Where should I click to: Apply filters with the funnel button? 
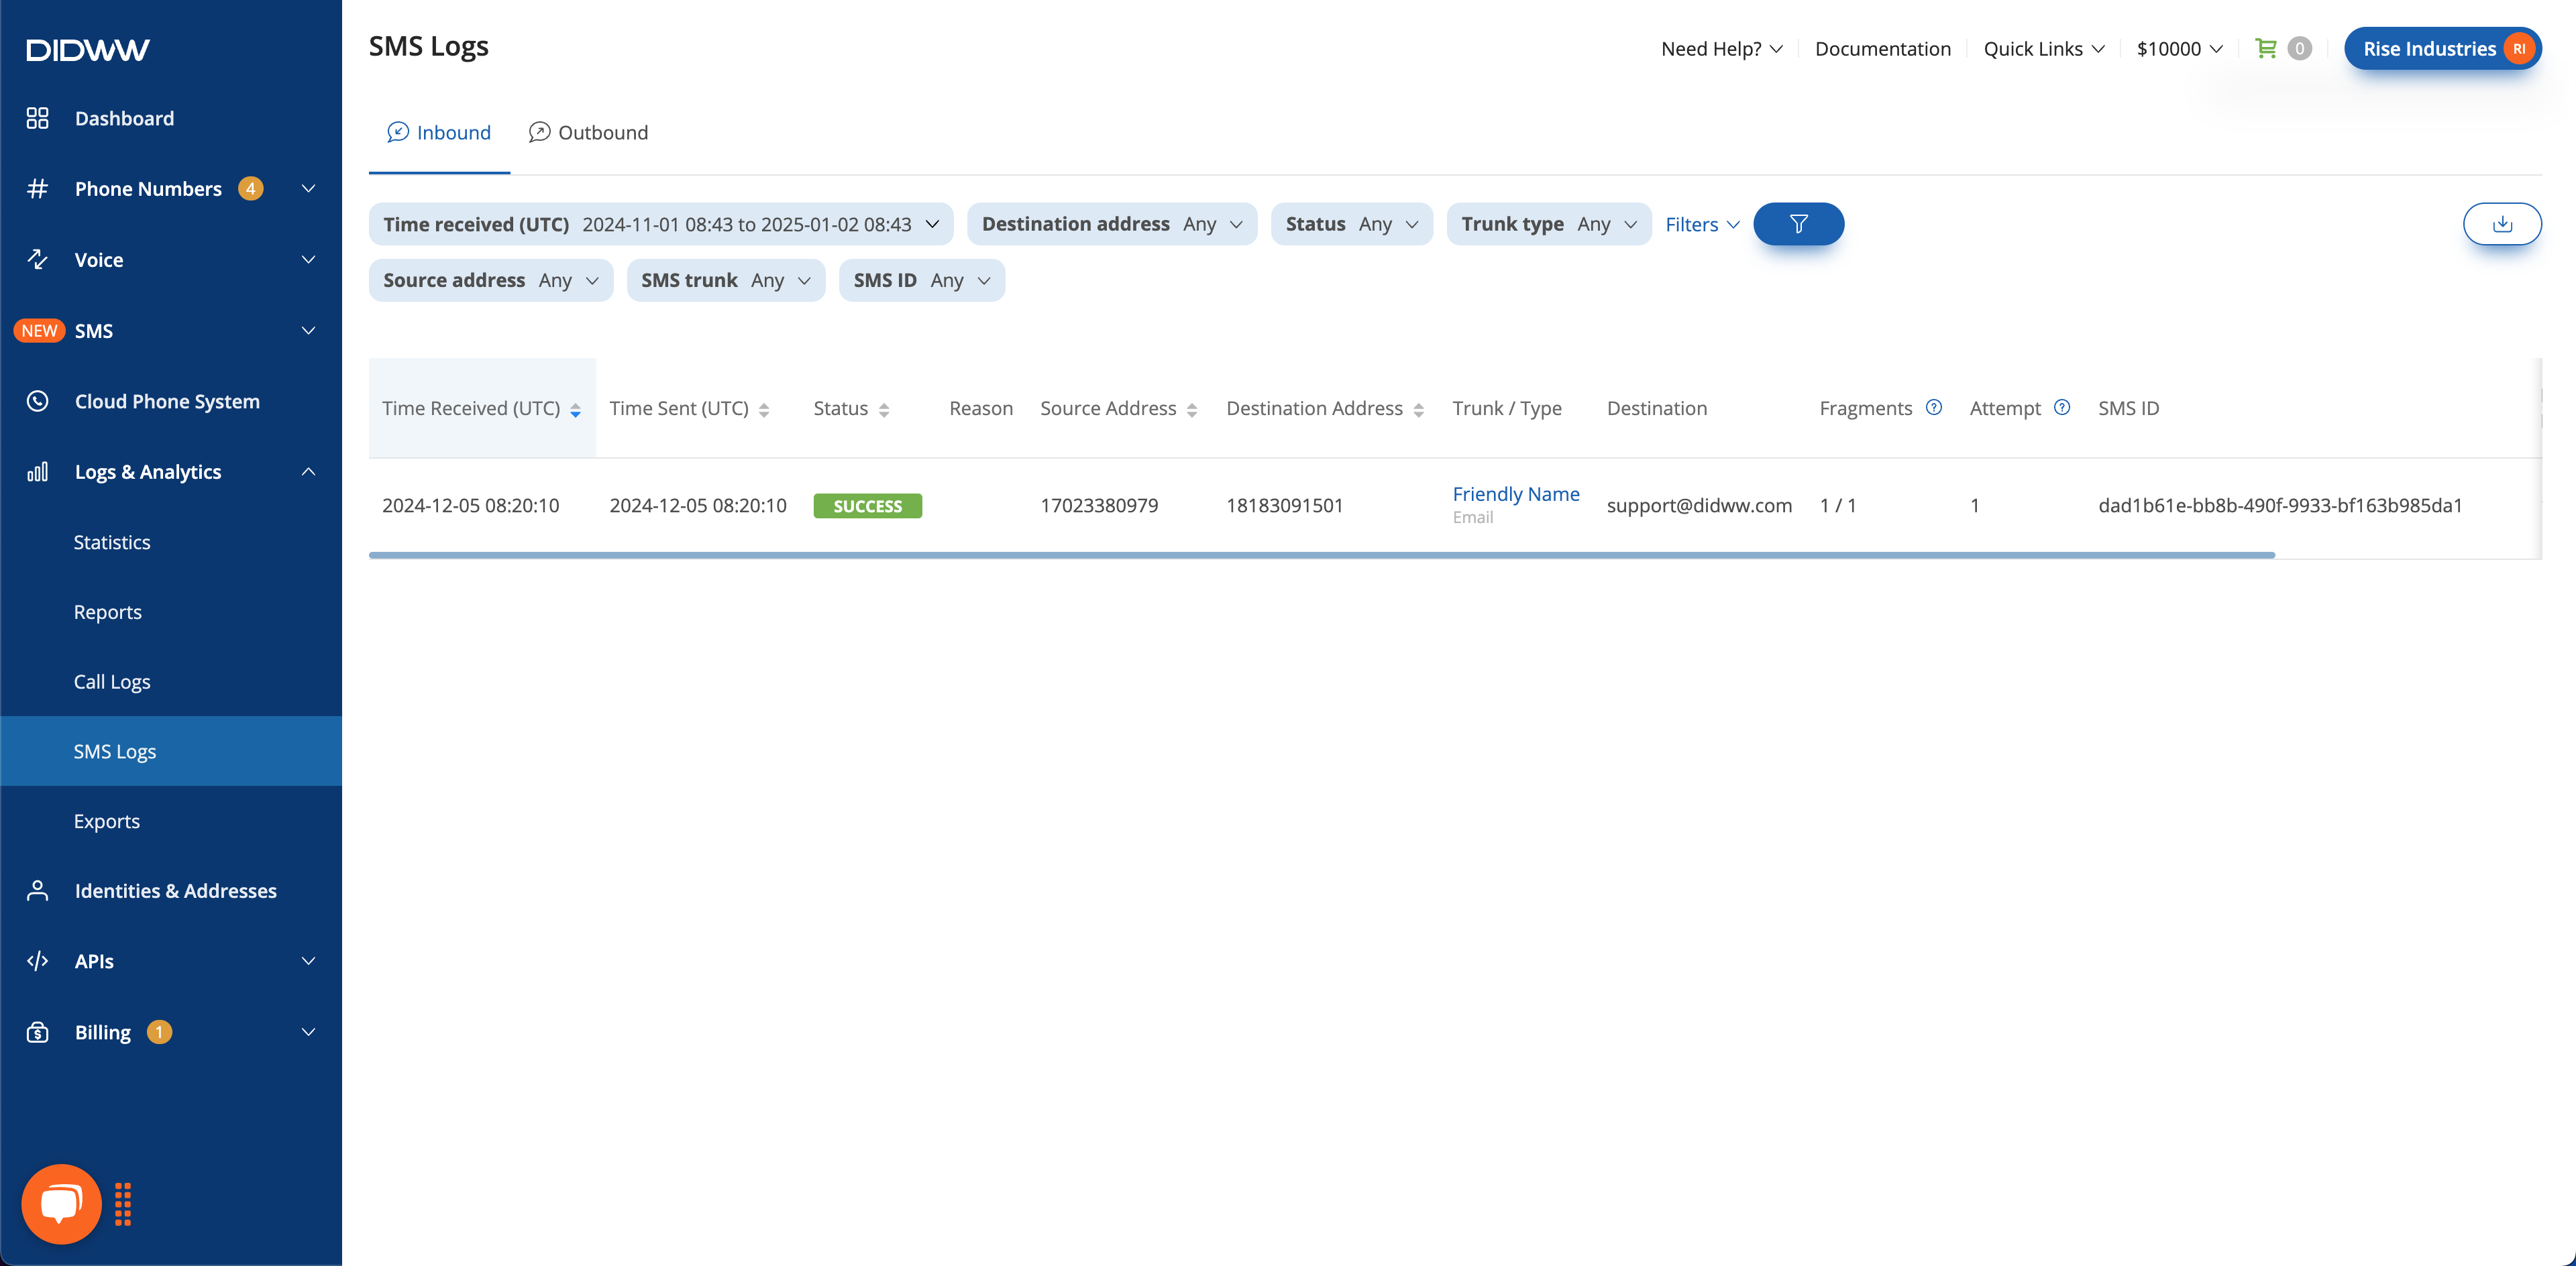point(1798,224)
